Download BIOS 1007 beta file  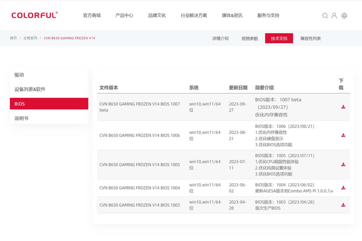pyautogui.click(x=343, y=107)
